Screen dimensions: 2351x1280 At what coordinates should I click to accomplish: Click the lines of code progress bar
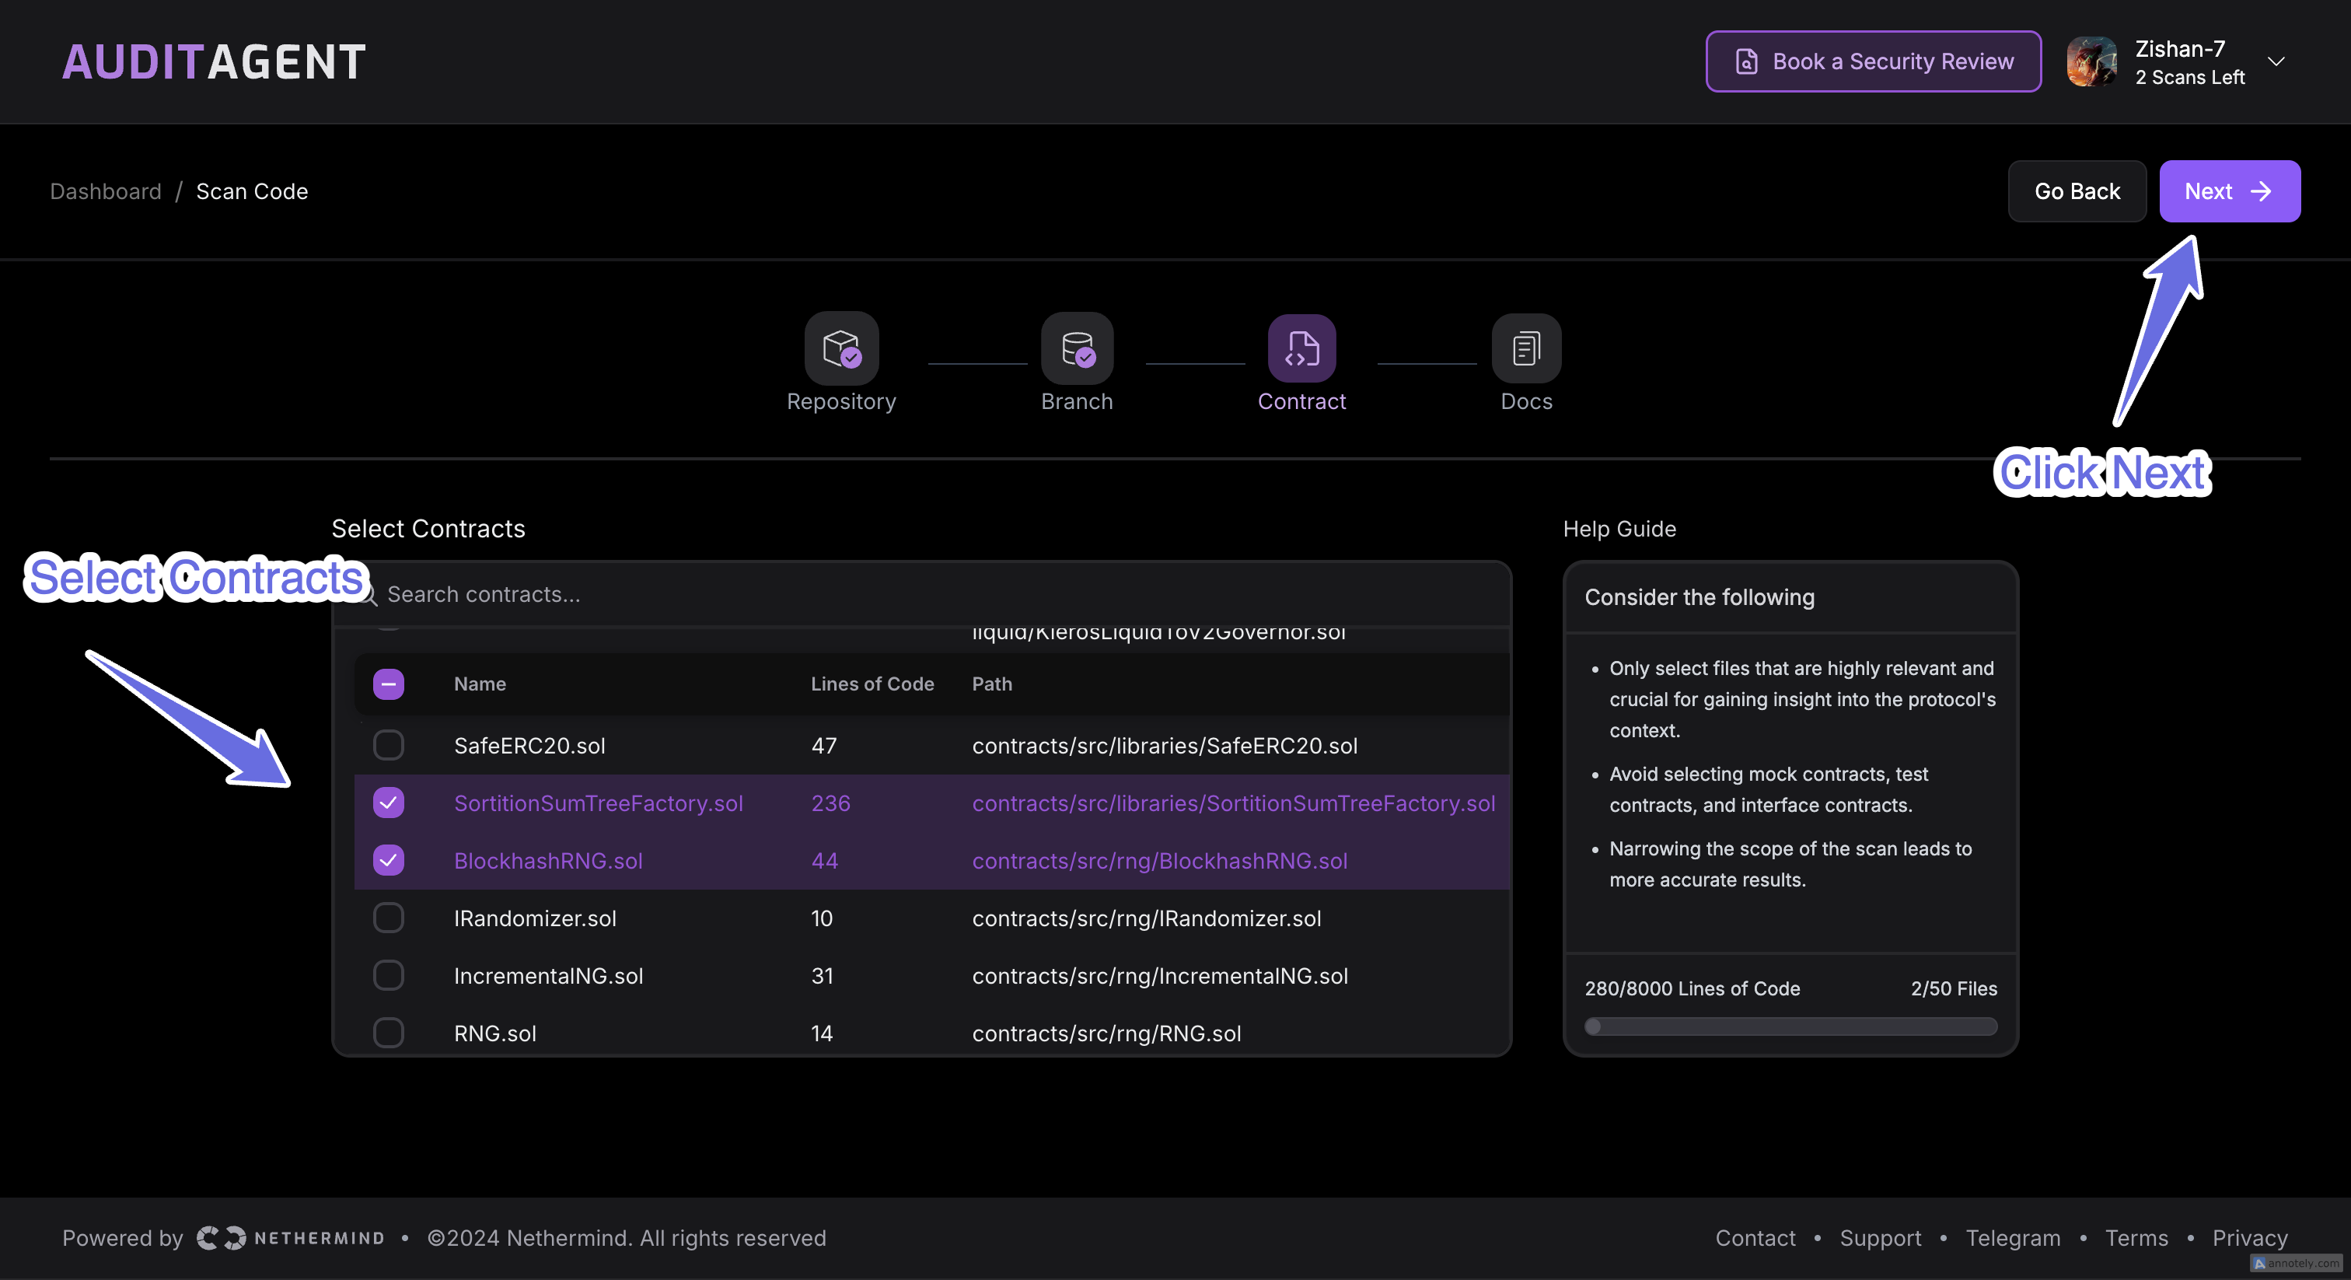click(1790, 1027)
